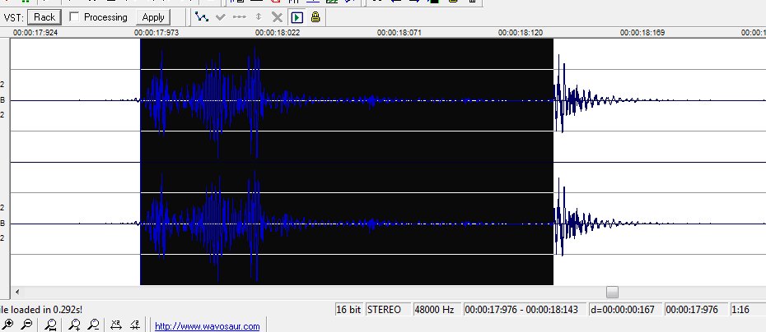
Task: Click the '48000 Hz' status field
Action: 437,310
